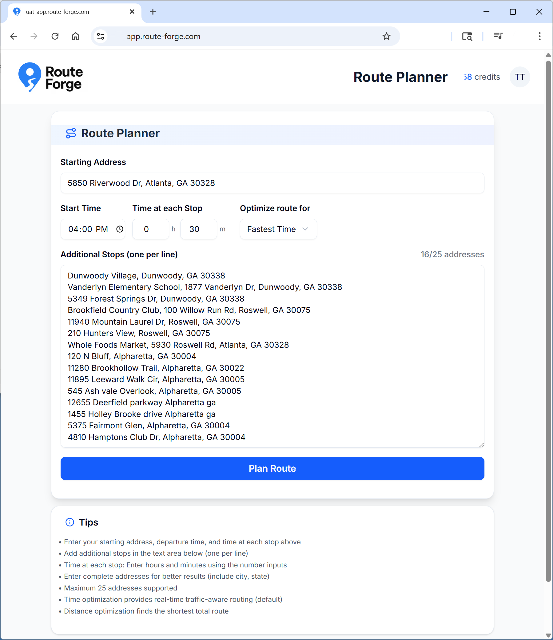Open the Fastest Time optimize dropdown

(x=278, y=229)
